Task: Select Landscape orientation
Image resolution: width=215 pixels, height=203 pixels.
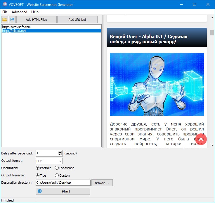Action: tap(65, 168)
